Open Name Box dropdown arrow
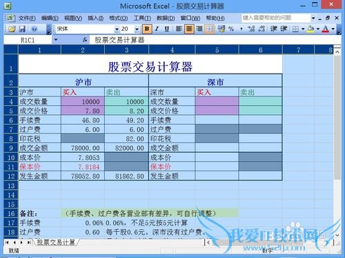The image size is (345, 258). coord(56,40)
